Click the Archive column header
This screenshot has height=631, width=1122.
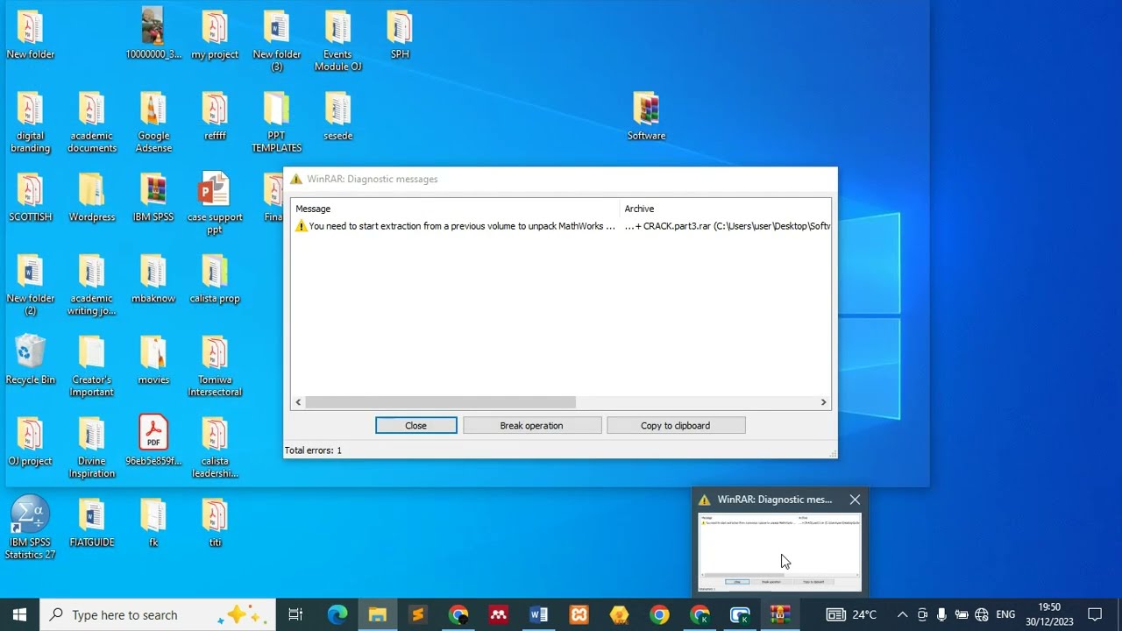[726, 209]
